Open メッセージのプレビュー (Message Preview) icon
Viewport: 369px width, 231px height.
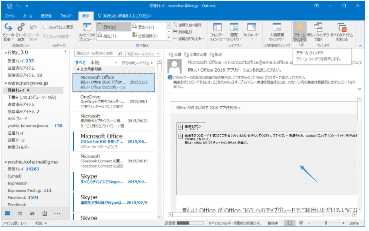[x=87, y=27]
